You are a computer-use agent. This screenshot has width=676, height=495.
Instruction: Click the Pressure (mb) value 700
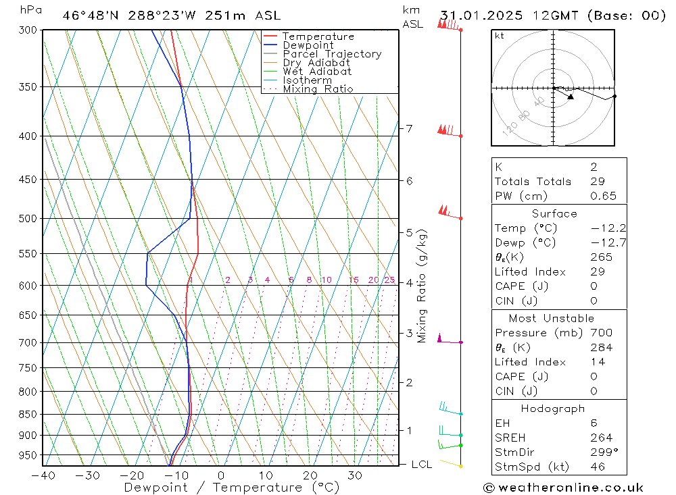point(602,333)
